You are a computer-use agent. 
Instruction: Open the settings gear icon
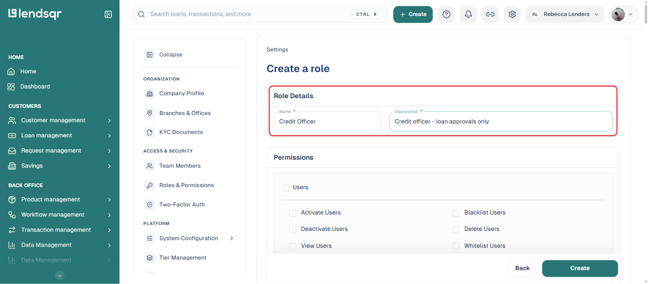[x=512, y=14]
